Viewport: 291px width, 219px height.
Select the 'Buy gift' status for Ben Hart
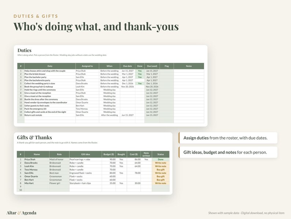(161, 180)
